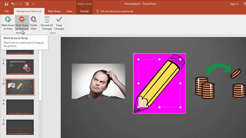Screen dimensions: 246x138
Task: Click the Tell me lightbulb icon
Action: (x=97, y=11)
